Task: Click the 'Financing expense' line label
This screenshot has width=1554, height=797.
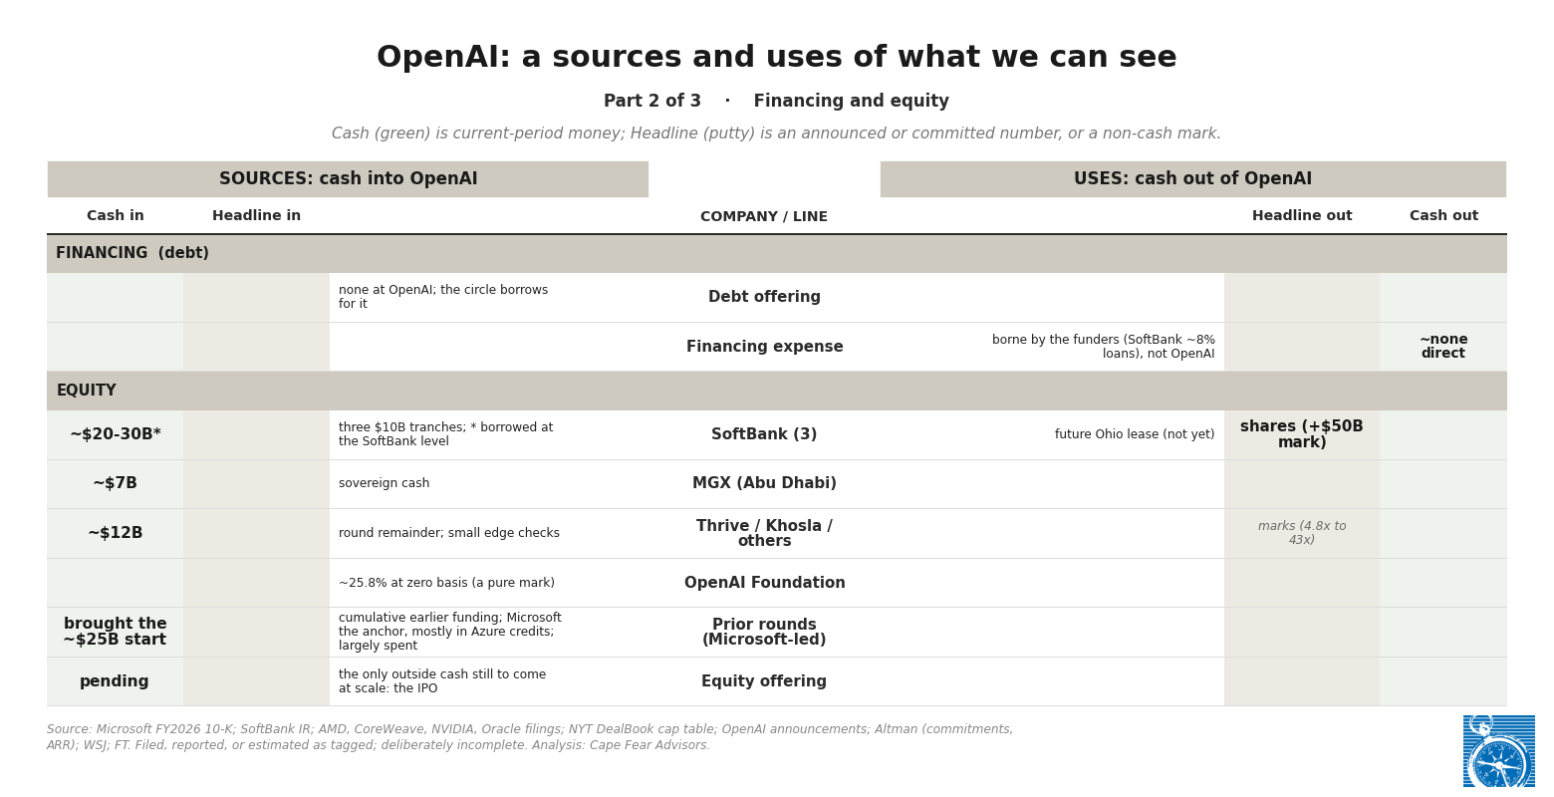Action: [764, 348]
